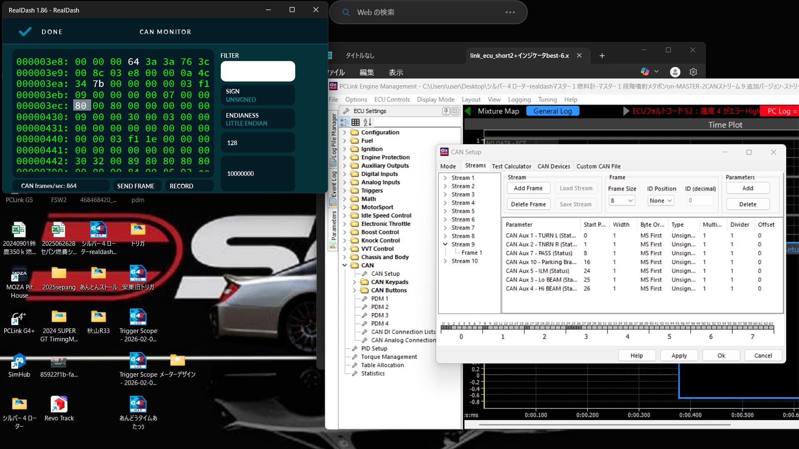Click the alphabetical sort icon in ECU Settings
Viewport: 799px width, 449px height.
tap(367, 122)
